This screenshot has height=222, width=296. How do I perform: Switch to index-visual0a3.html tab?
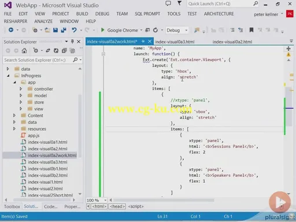click(175, 42)
